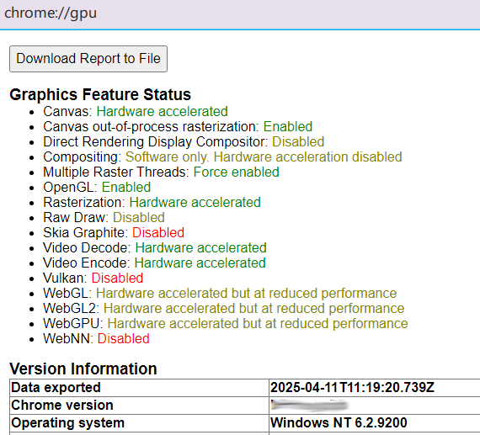Click the 2025-04-11T11:19:20.739Z timestamp value
This screenshot has height=435, width=480.
pos(352,388)
